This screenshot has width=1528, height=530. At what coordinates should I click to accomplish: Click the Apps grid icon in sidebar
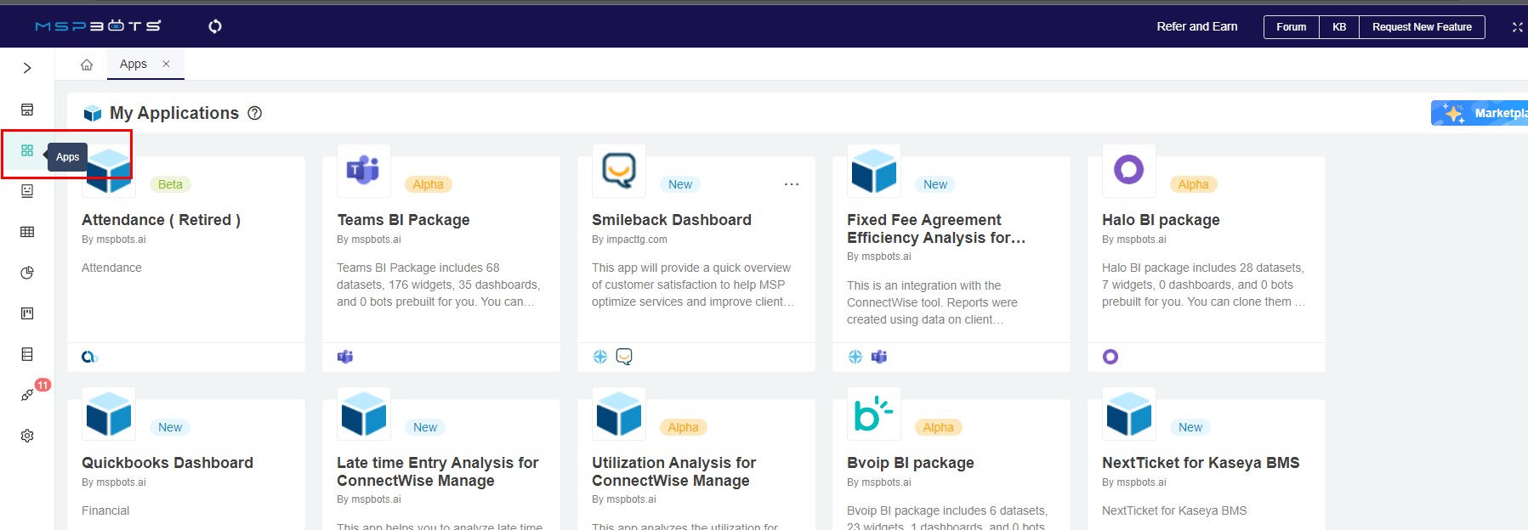coord(27,150)
